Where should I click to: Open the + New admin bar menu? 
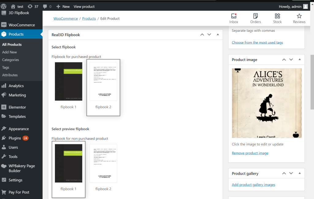63,6
